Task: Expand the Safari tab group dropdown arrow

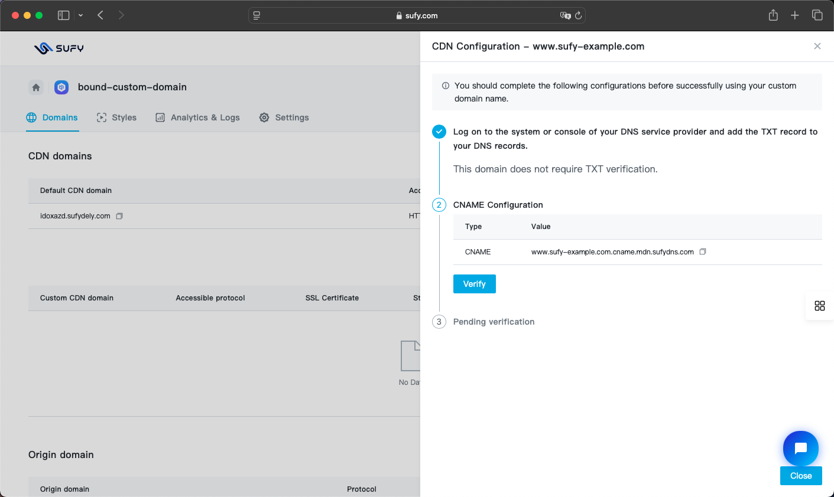Action: (81, 15)
